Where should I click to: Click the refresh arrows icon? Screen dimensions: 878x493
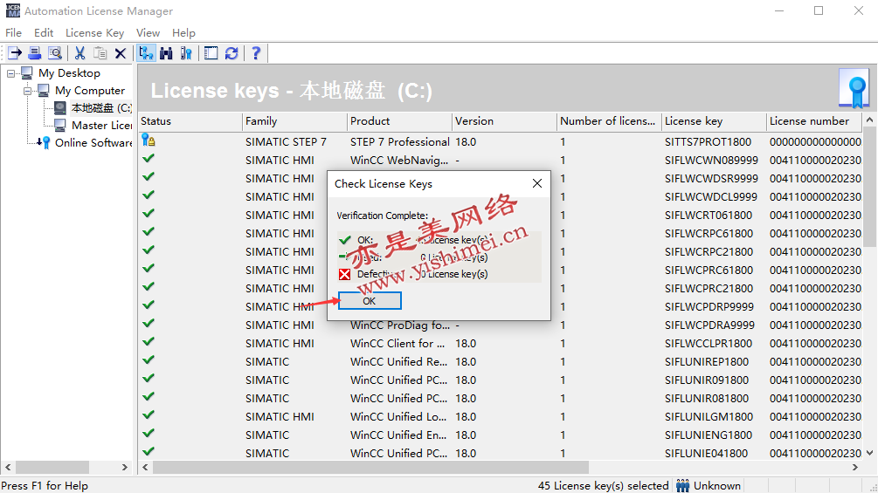click(232, 53)
